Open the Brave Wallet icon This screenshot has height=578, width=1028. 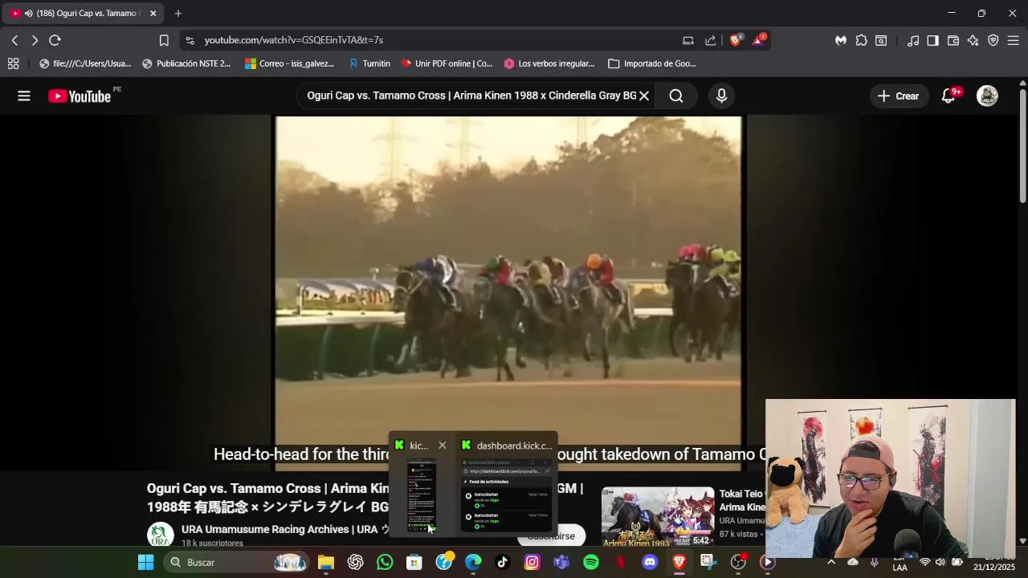pos(953,40)
